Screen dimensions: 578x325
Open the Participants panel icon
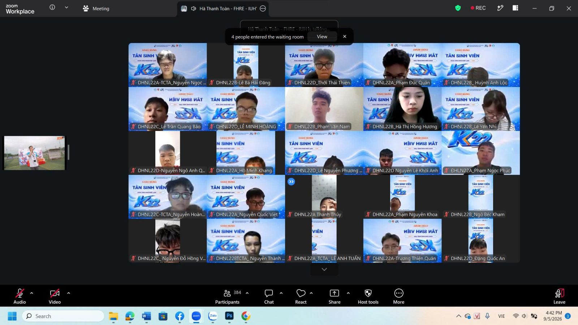point(227,293)
